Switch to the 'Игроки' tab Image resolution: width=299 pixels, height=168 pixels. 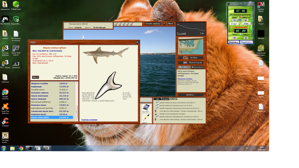tap(165, 99)
